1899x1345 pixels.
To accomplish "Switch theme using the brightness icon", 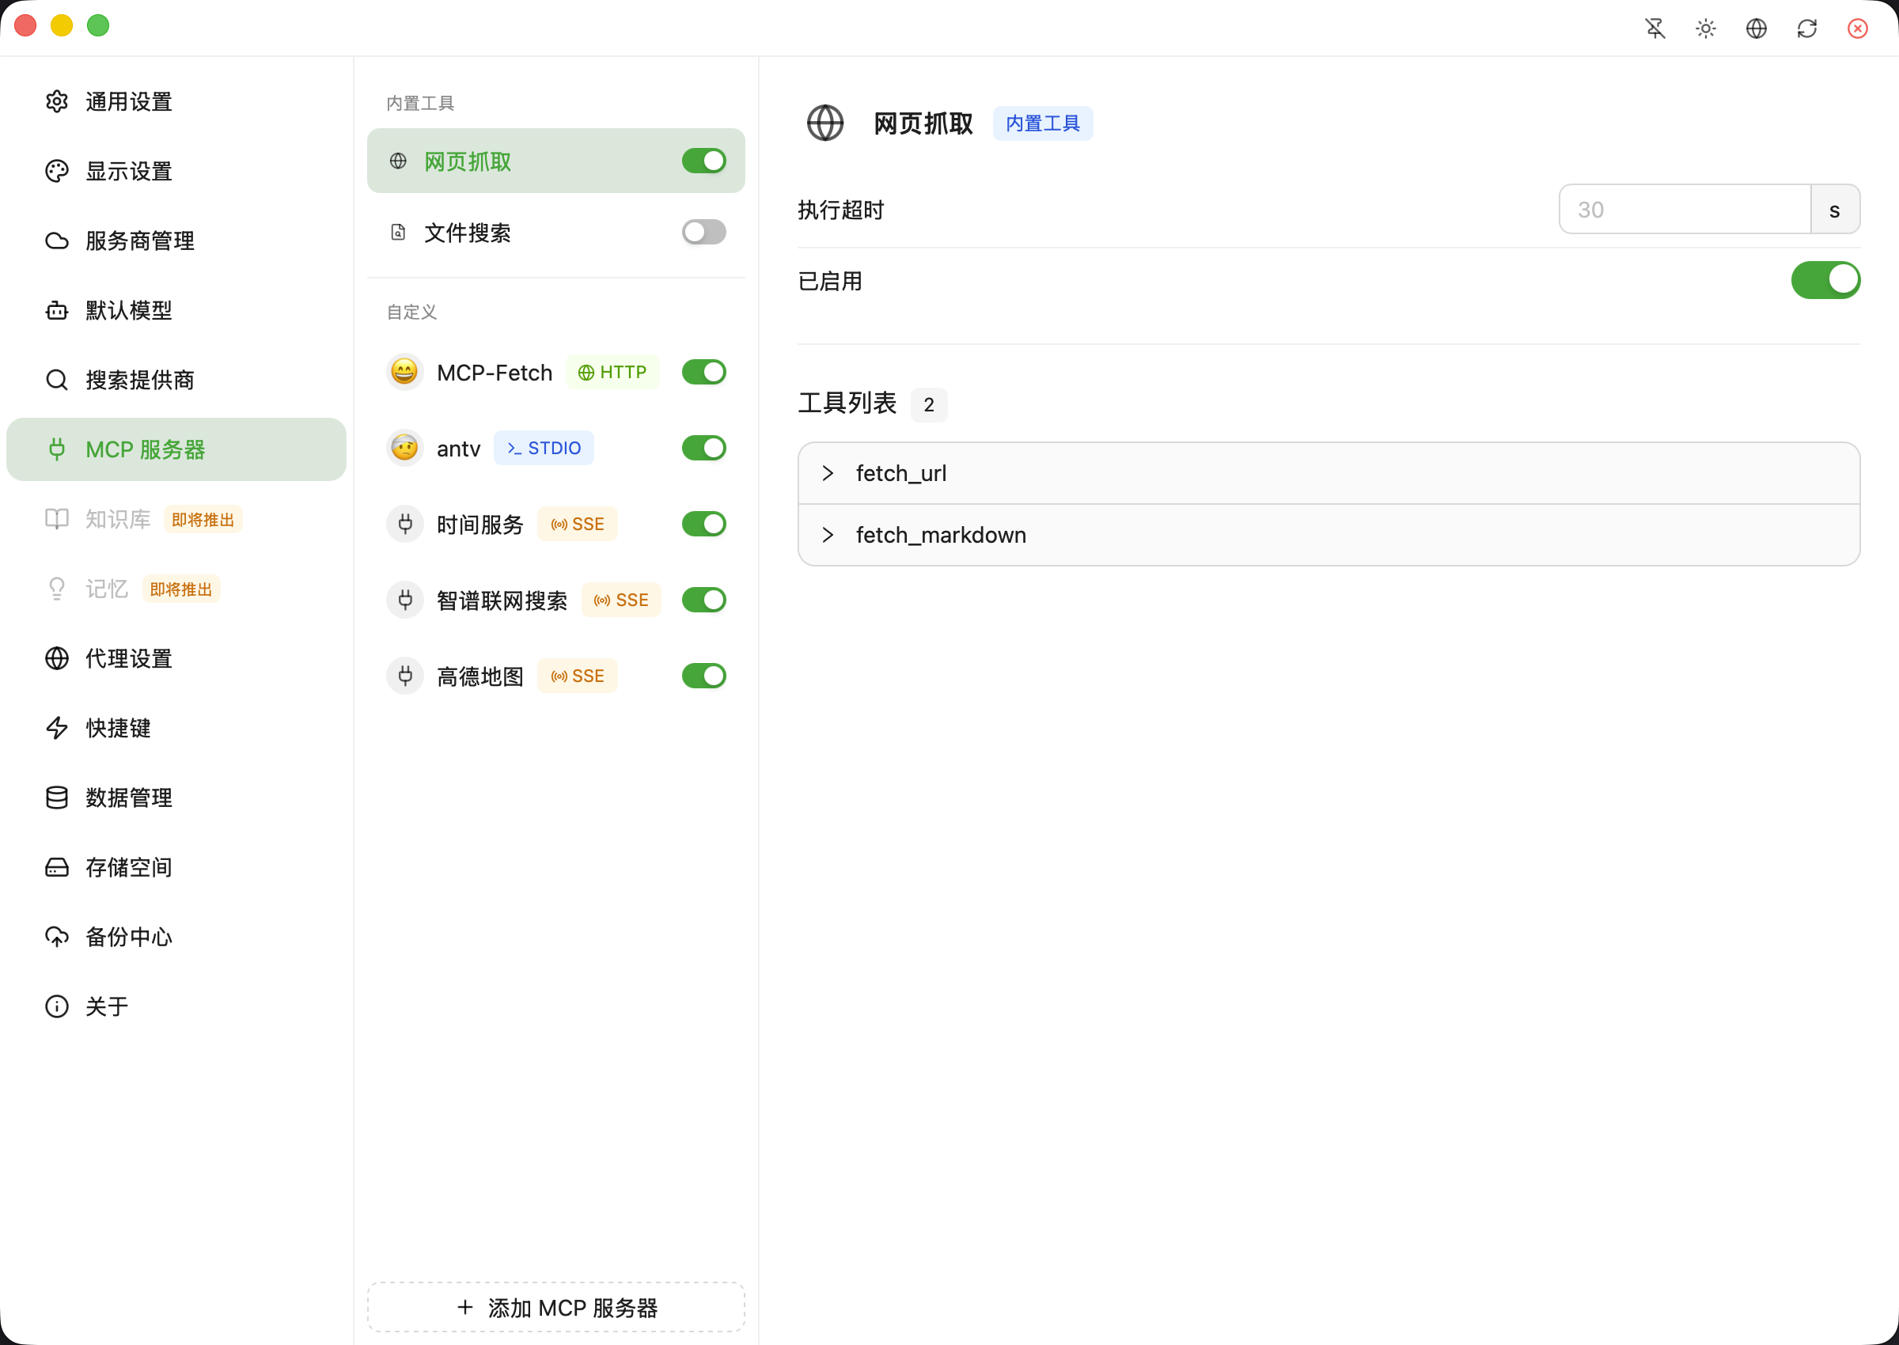I will [1705, 28].
